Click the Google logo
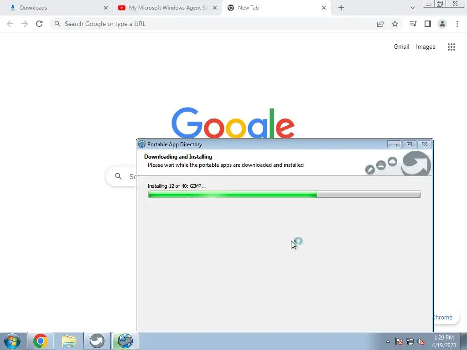This screenshot has width=467, height=350. click(x=233, y=123)
